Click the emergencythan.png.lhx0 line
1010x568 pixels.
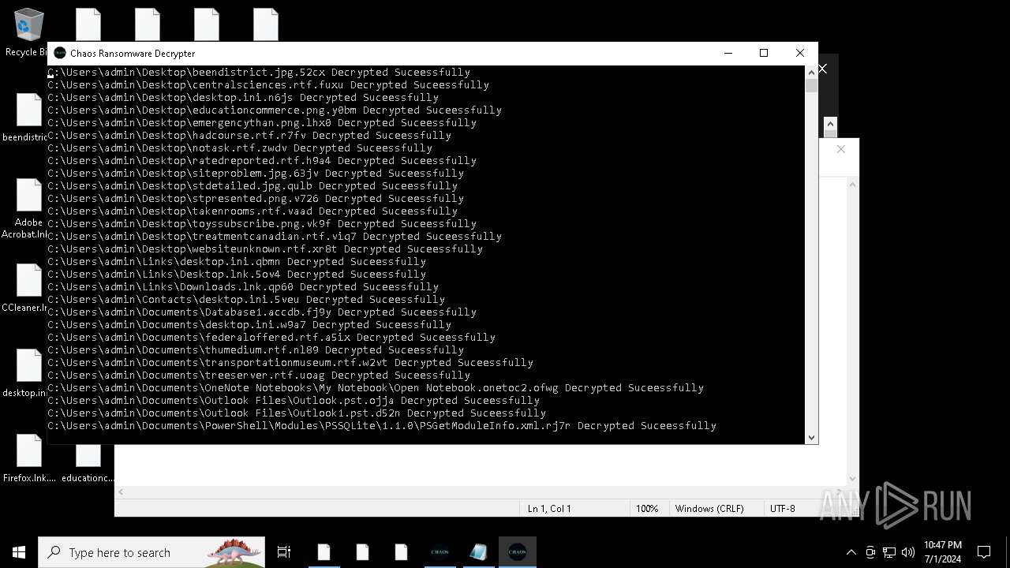pos(262,122)
